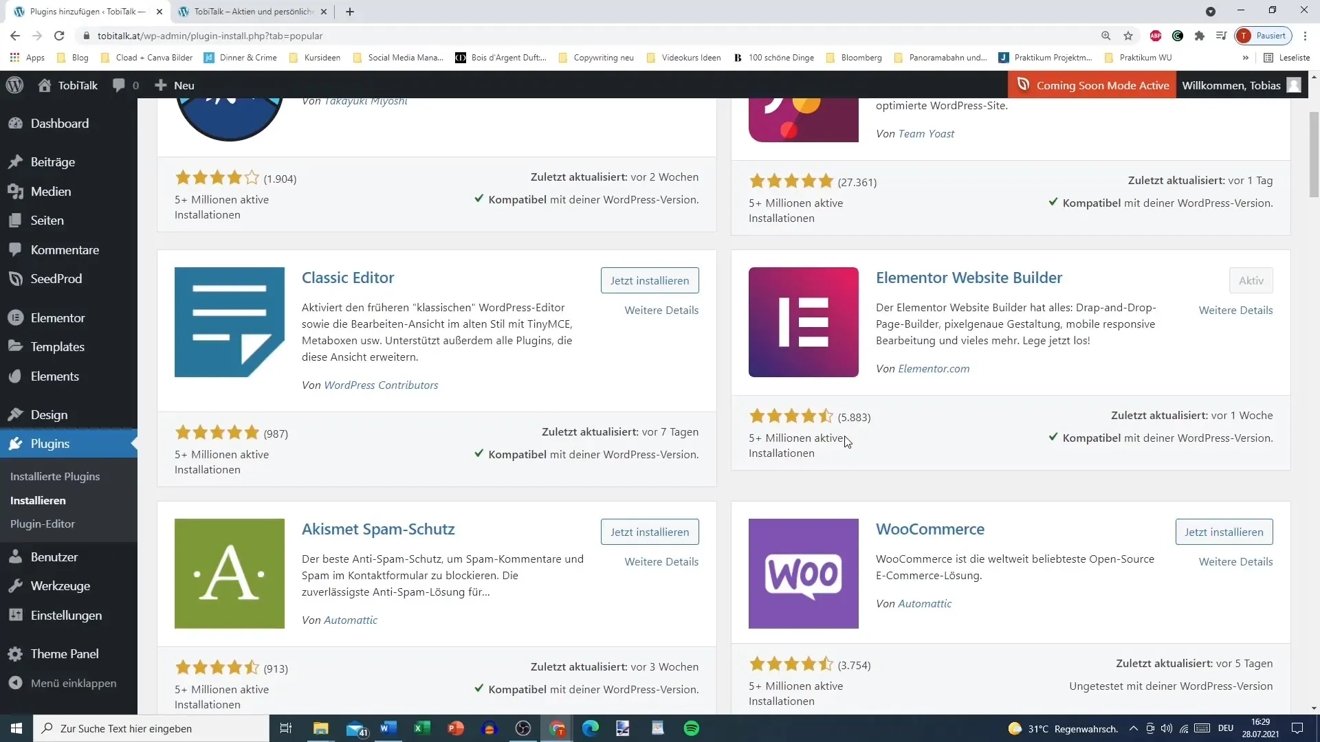
Task: Open Seiten in the sidebar
Action: pos(47,221)
